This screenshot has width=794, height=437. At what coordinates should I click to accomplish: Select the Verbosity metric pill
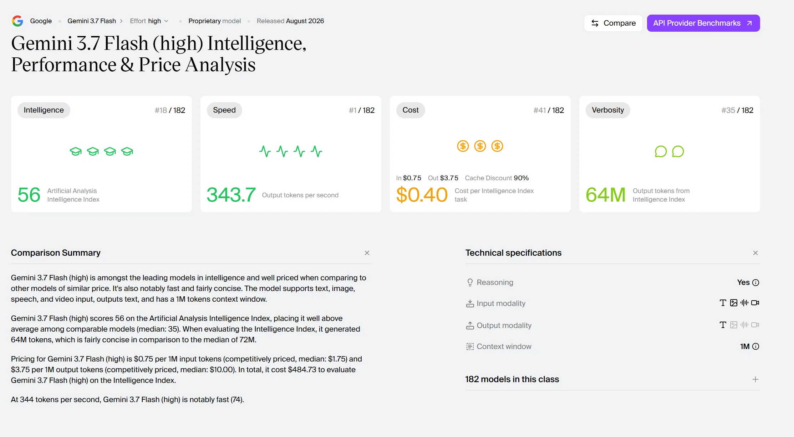[608, 110]
